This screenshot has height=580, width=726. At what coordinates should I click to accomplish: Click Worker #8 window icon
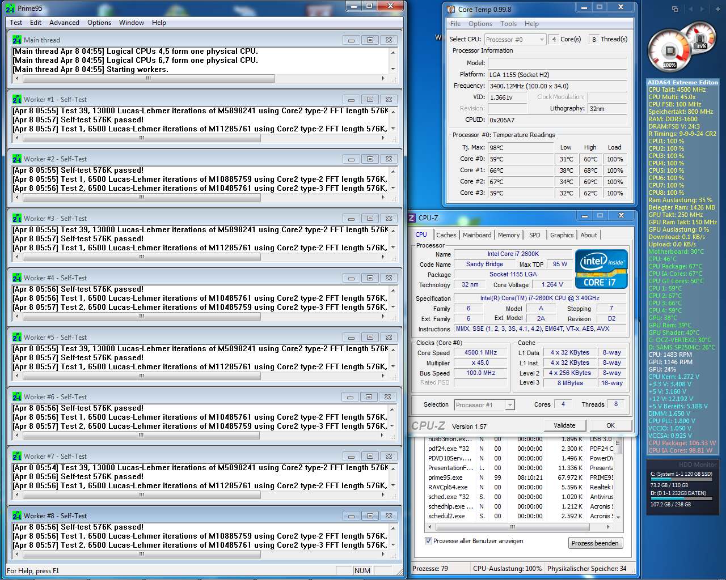[17, 515]
